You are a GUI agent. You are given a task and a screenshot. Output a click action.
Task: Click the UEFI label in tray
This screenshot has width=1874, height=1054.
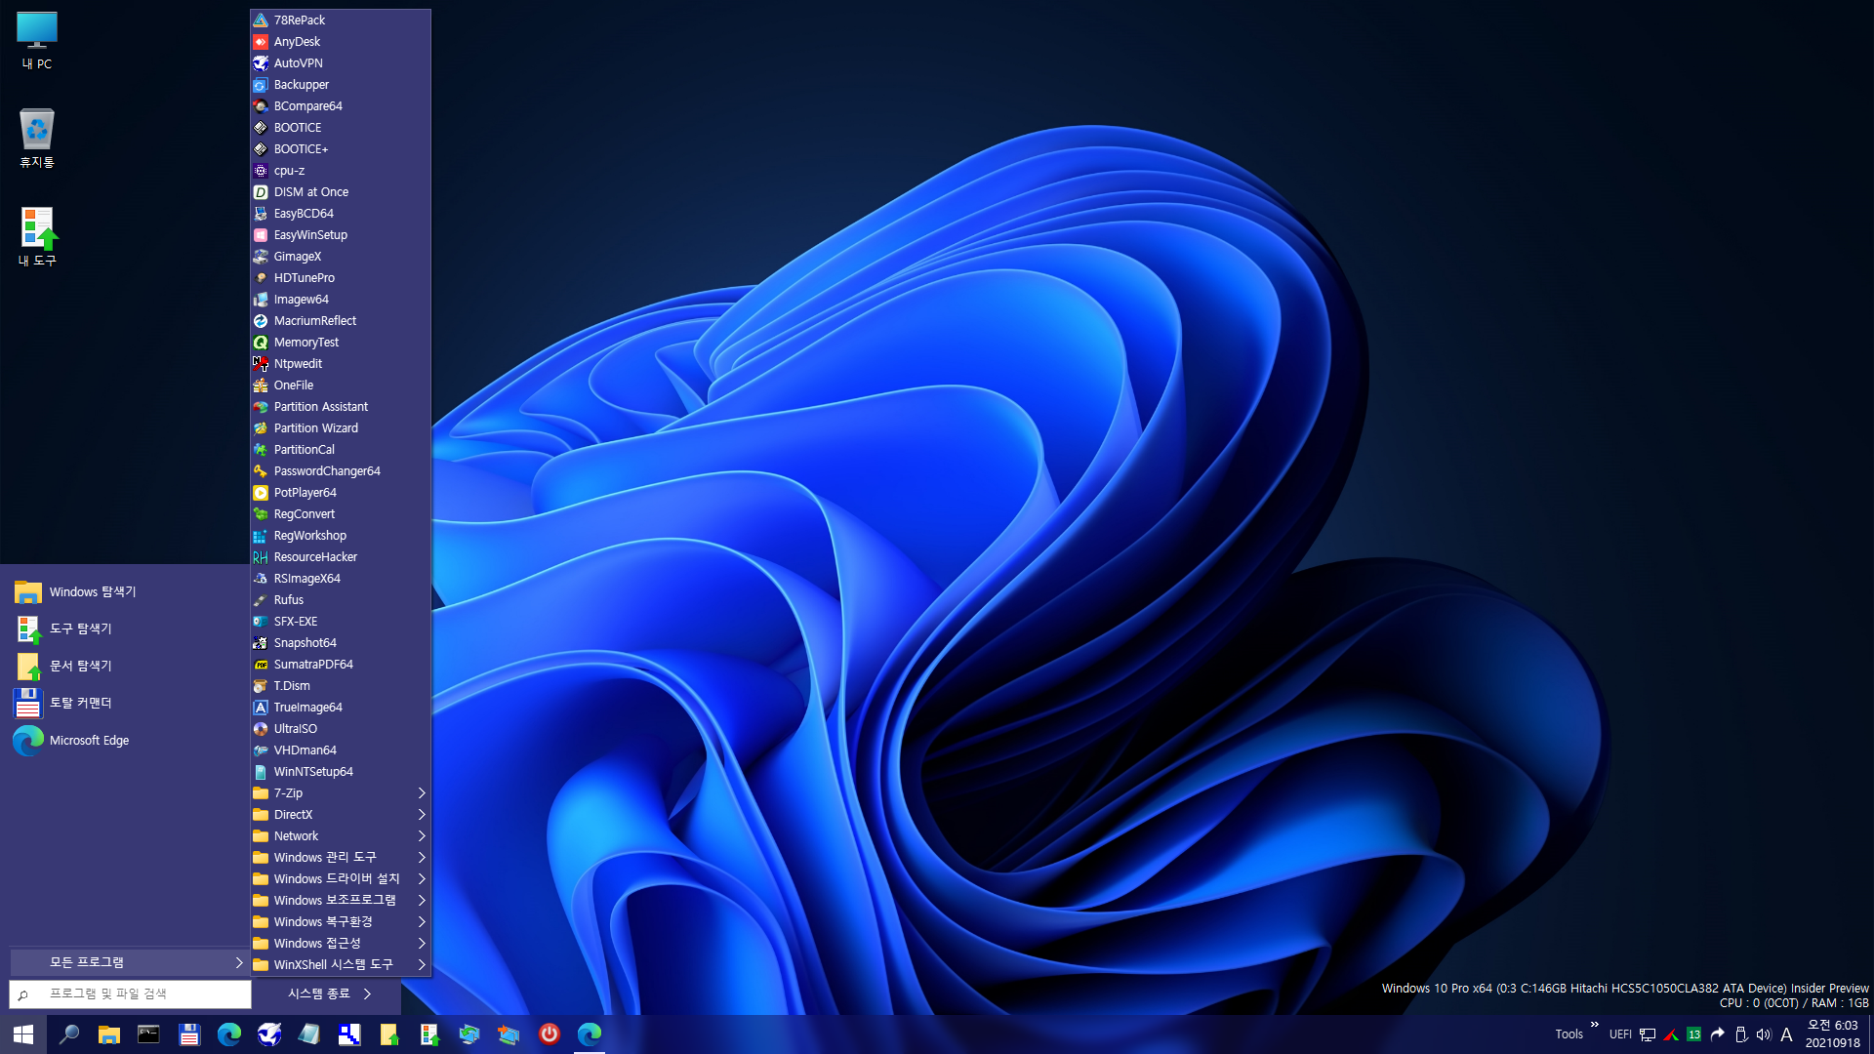point(1620,1034)
